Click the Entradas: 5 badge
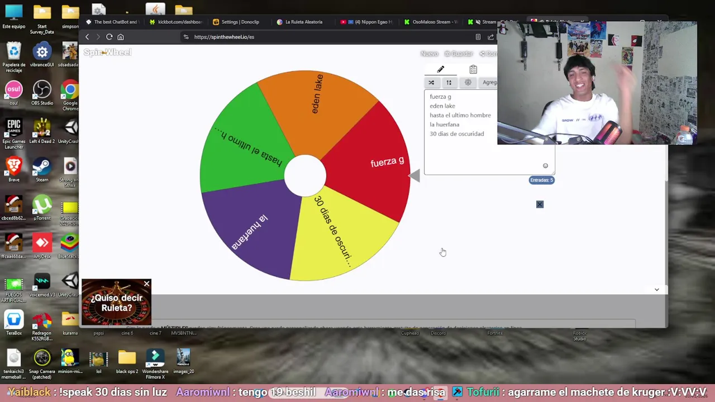The height and width of the screenshot is (402, 715). pyautogui.click(x=541, y=180)
